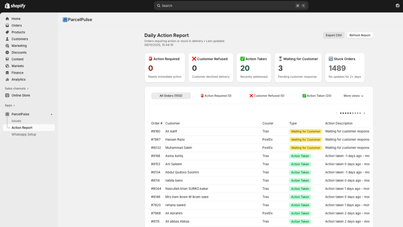Image resolution: width=403 pixels, height=227 pixels.
Task: Click the account avatar icon top right
Action: (397, 6)
